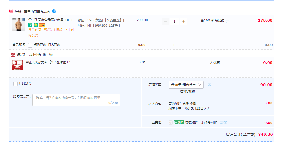The image size is (283, 145).
Task: Click the green shipping guarantee badge
Action: (x=36, y=25)
